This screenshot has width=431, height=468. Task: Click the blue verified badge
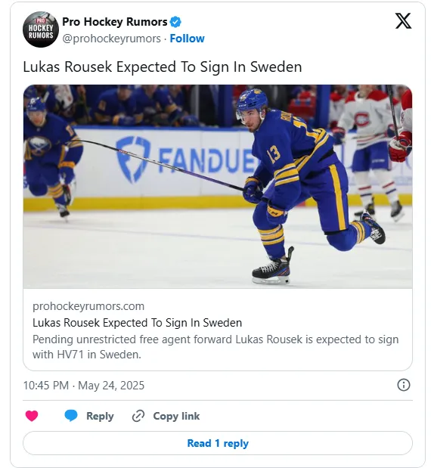175,22
